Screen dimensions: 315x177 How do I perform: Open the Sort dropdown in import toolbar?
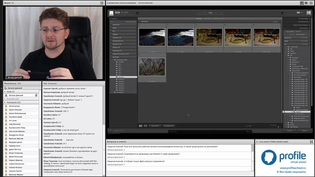click(248, 126)
